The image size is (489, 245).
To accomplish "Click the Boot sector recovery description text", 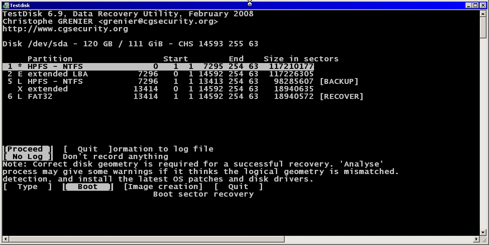I will tap(203, 194).
